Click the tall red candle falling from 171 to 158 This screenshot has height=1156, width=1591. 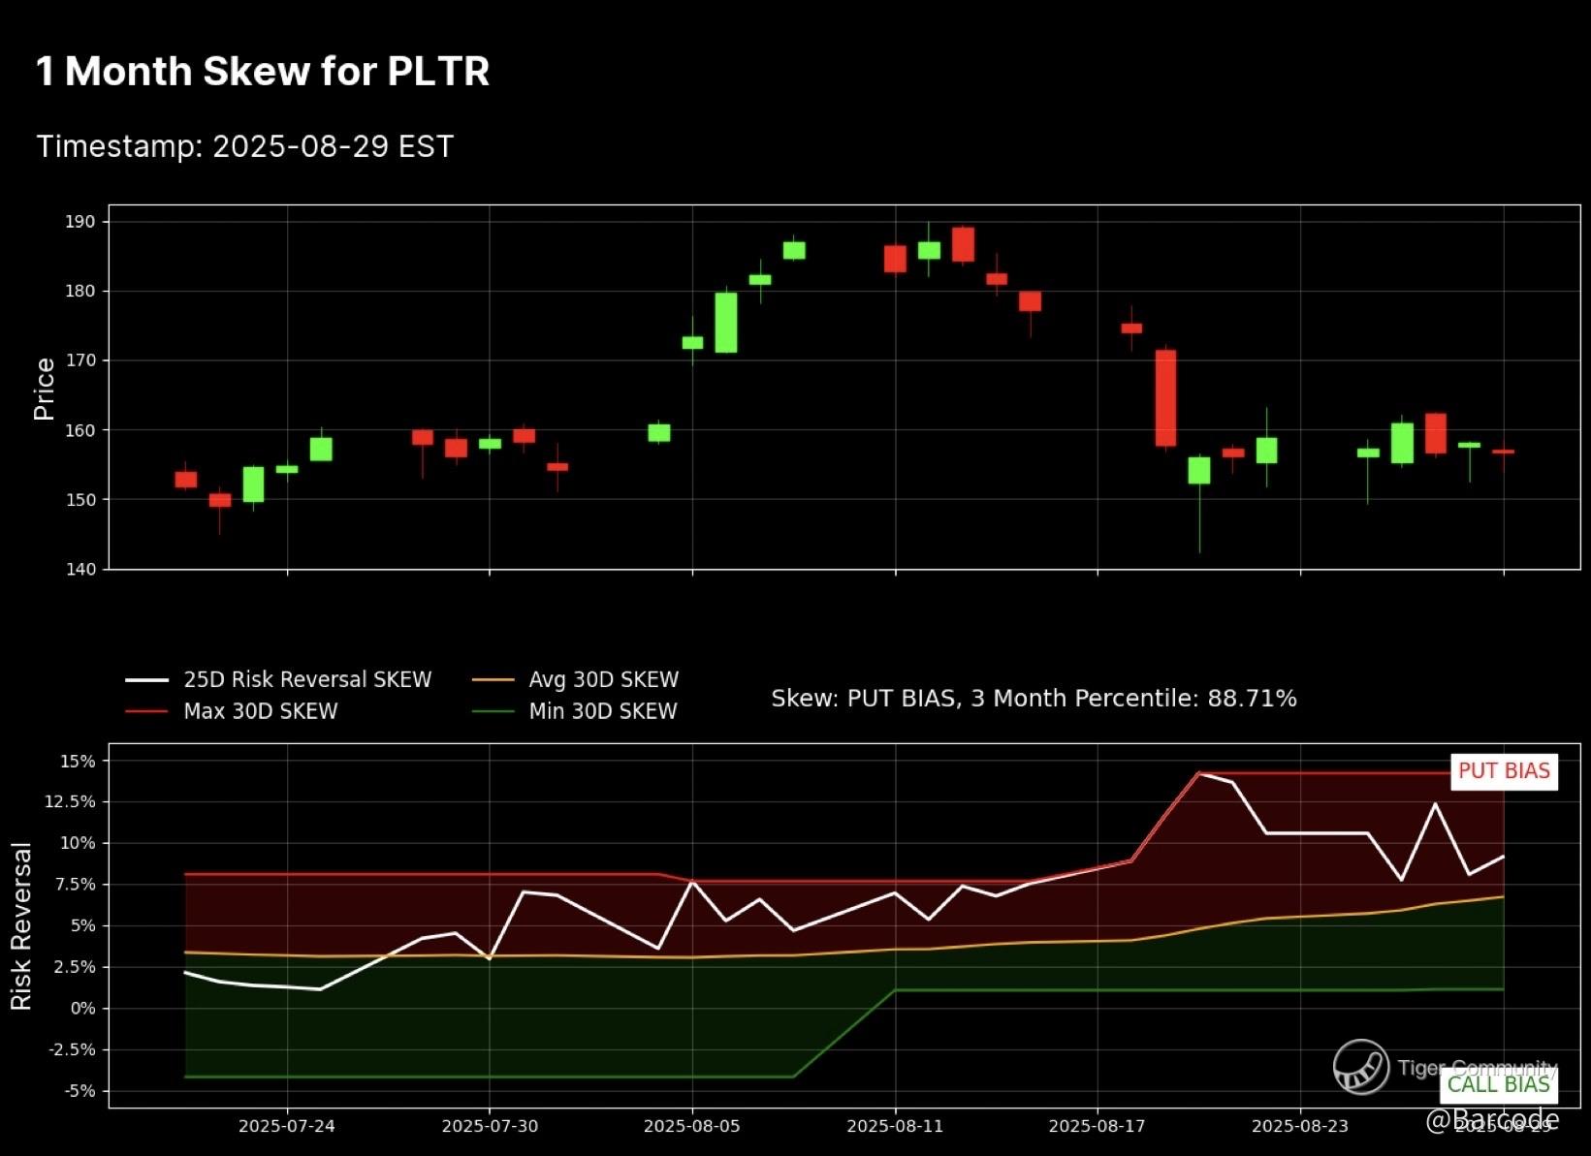click(x=1165, y=398)
